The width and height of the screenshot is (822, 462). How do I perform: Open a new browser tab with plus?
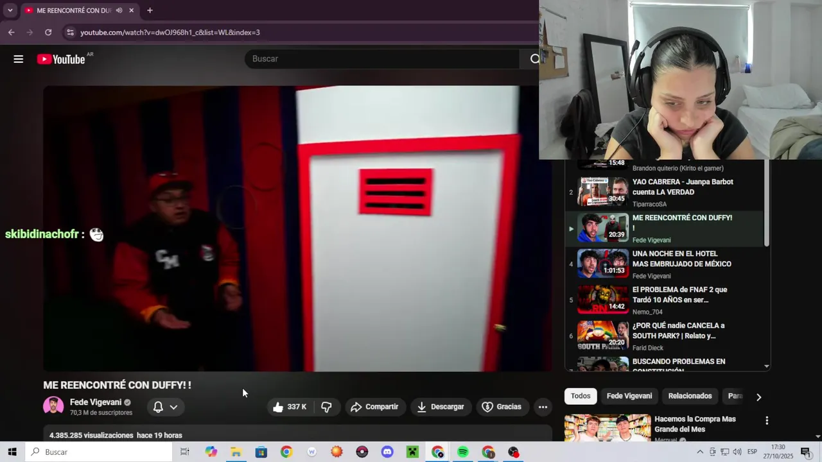click(150, 10)
